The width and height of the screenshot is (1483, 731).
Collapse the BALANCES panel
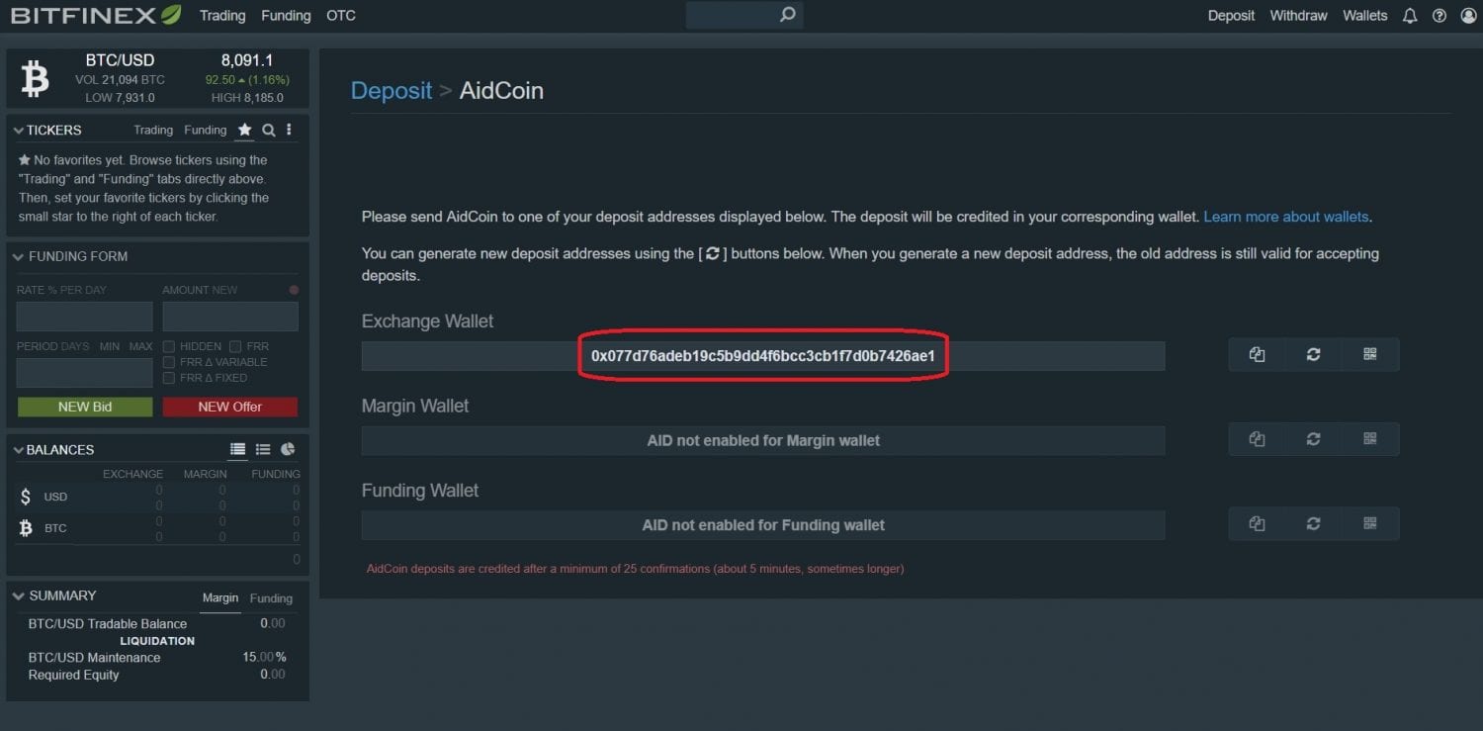19,450
